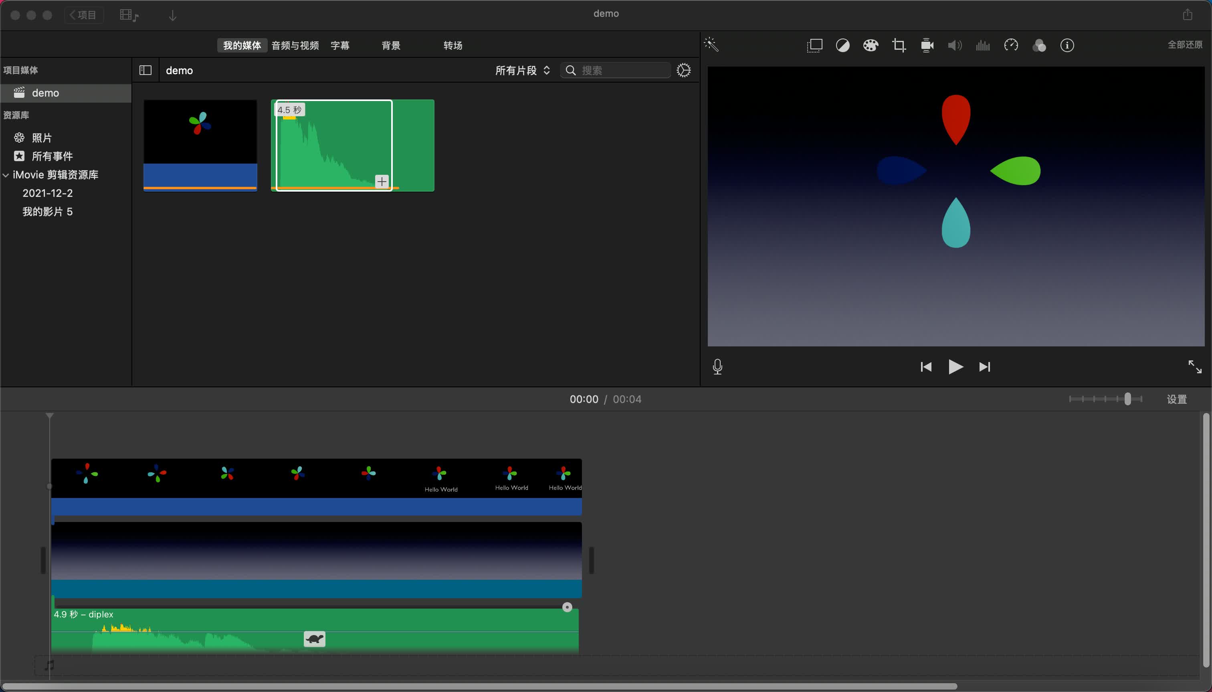Collapse the iMovie 剪辑资源库 tree
Screen dimensions: 1212x692
pos(6,175)
